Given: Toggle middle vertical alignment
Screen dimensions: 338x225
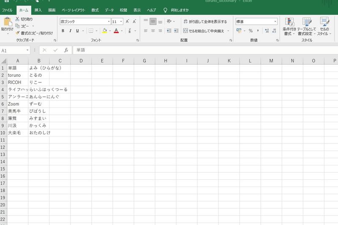Looking at the screenshot, I should click(x=153, y=21).
